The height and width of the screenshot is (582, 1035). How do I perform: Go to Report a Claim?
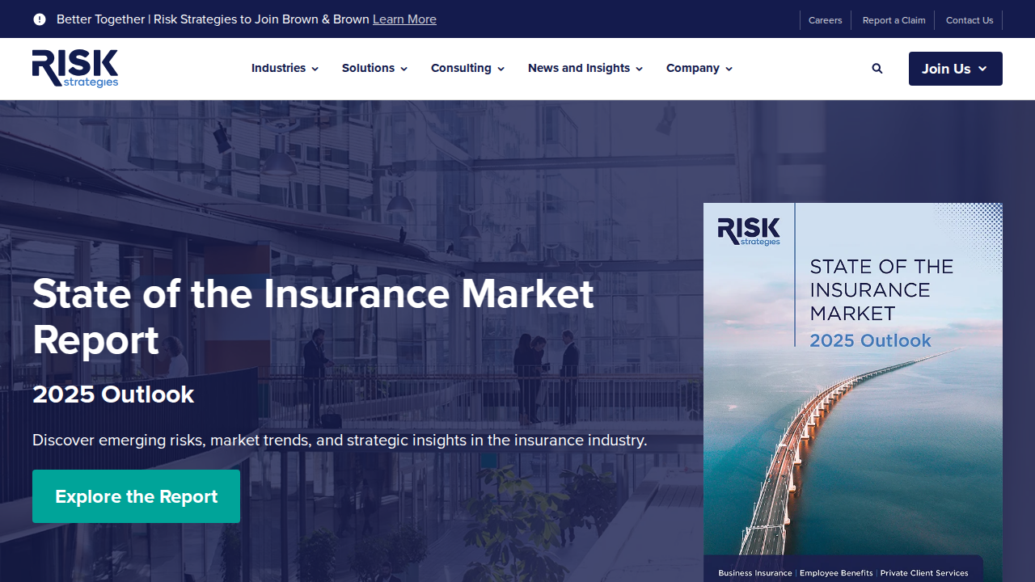pos(893,20)
